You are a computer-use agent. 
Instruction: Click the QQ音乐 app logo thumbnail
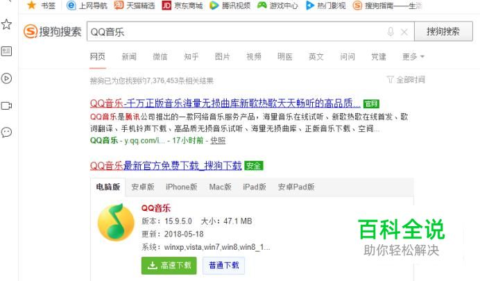point(116,223)
